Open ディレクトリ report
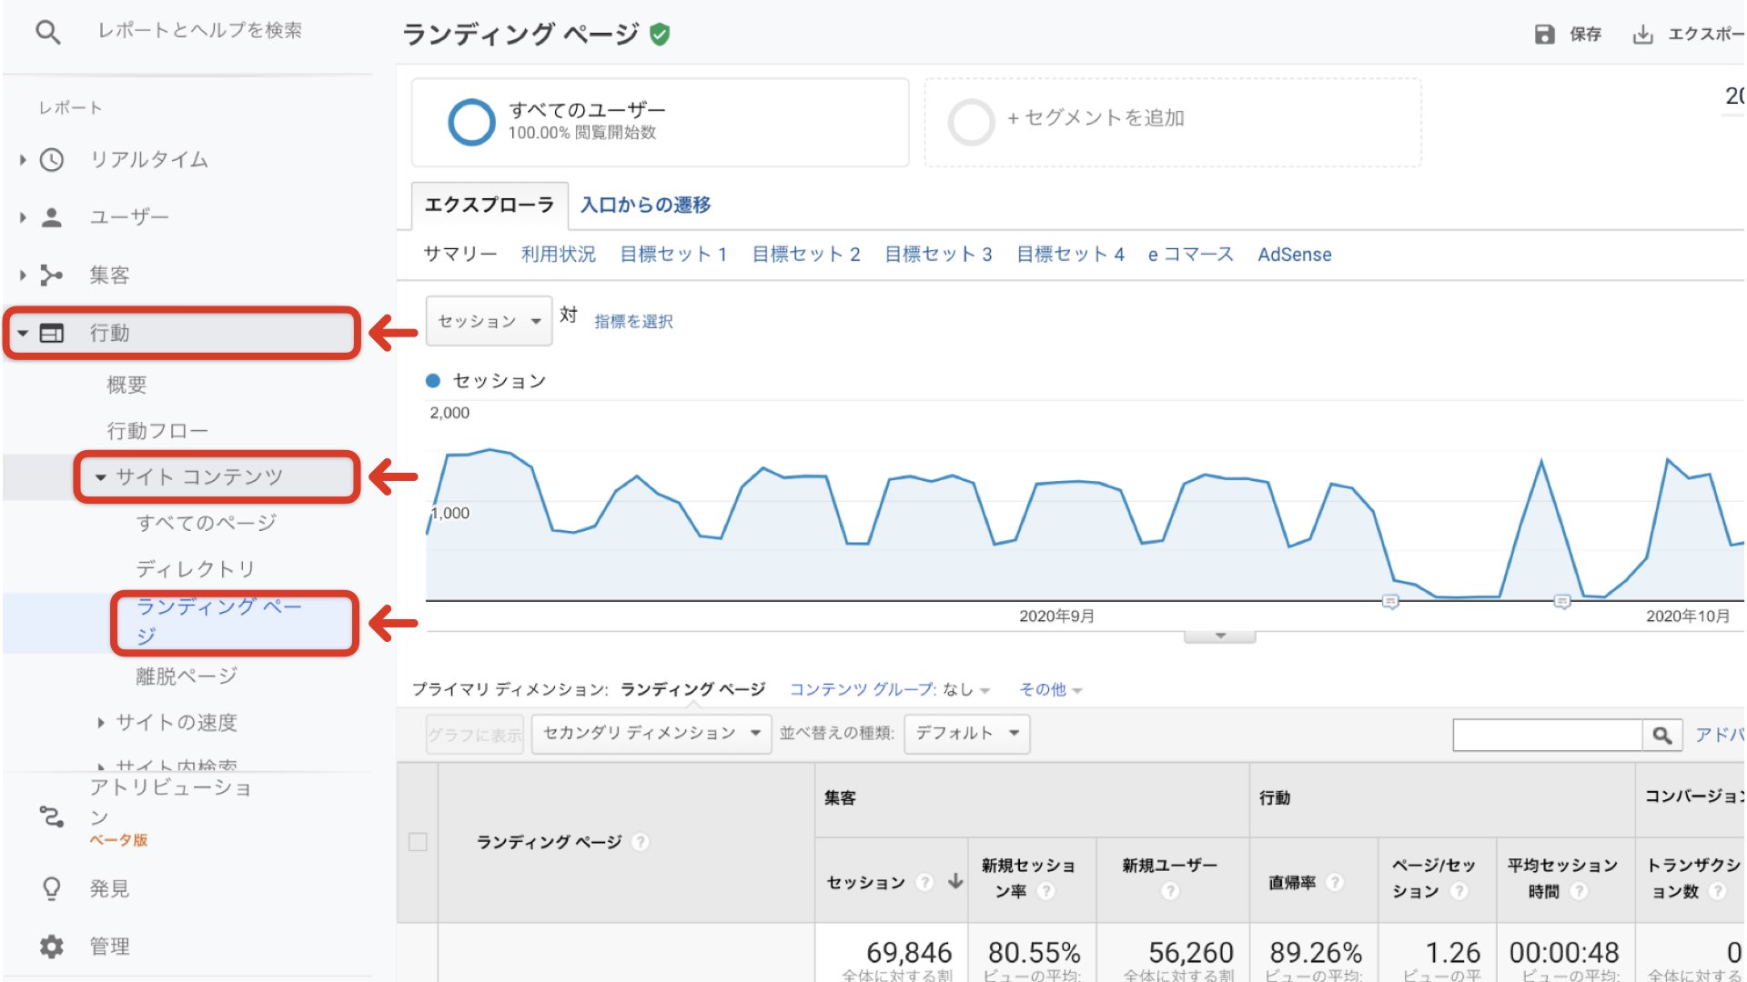Viewport: 1747px width, 982px height. (196, 569)
